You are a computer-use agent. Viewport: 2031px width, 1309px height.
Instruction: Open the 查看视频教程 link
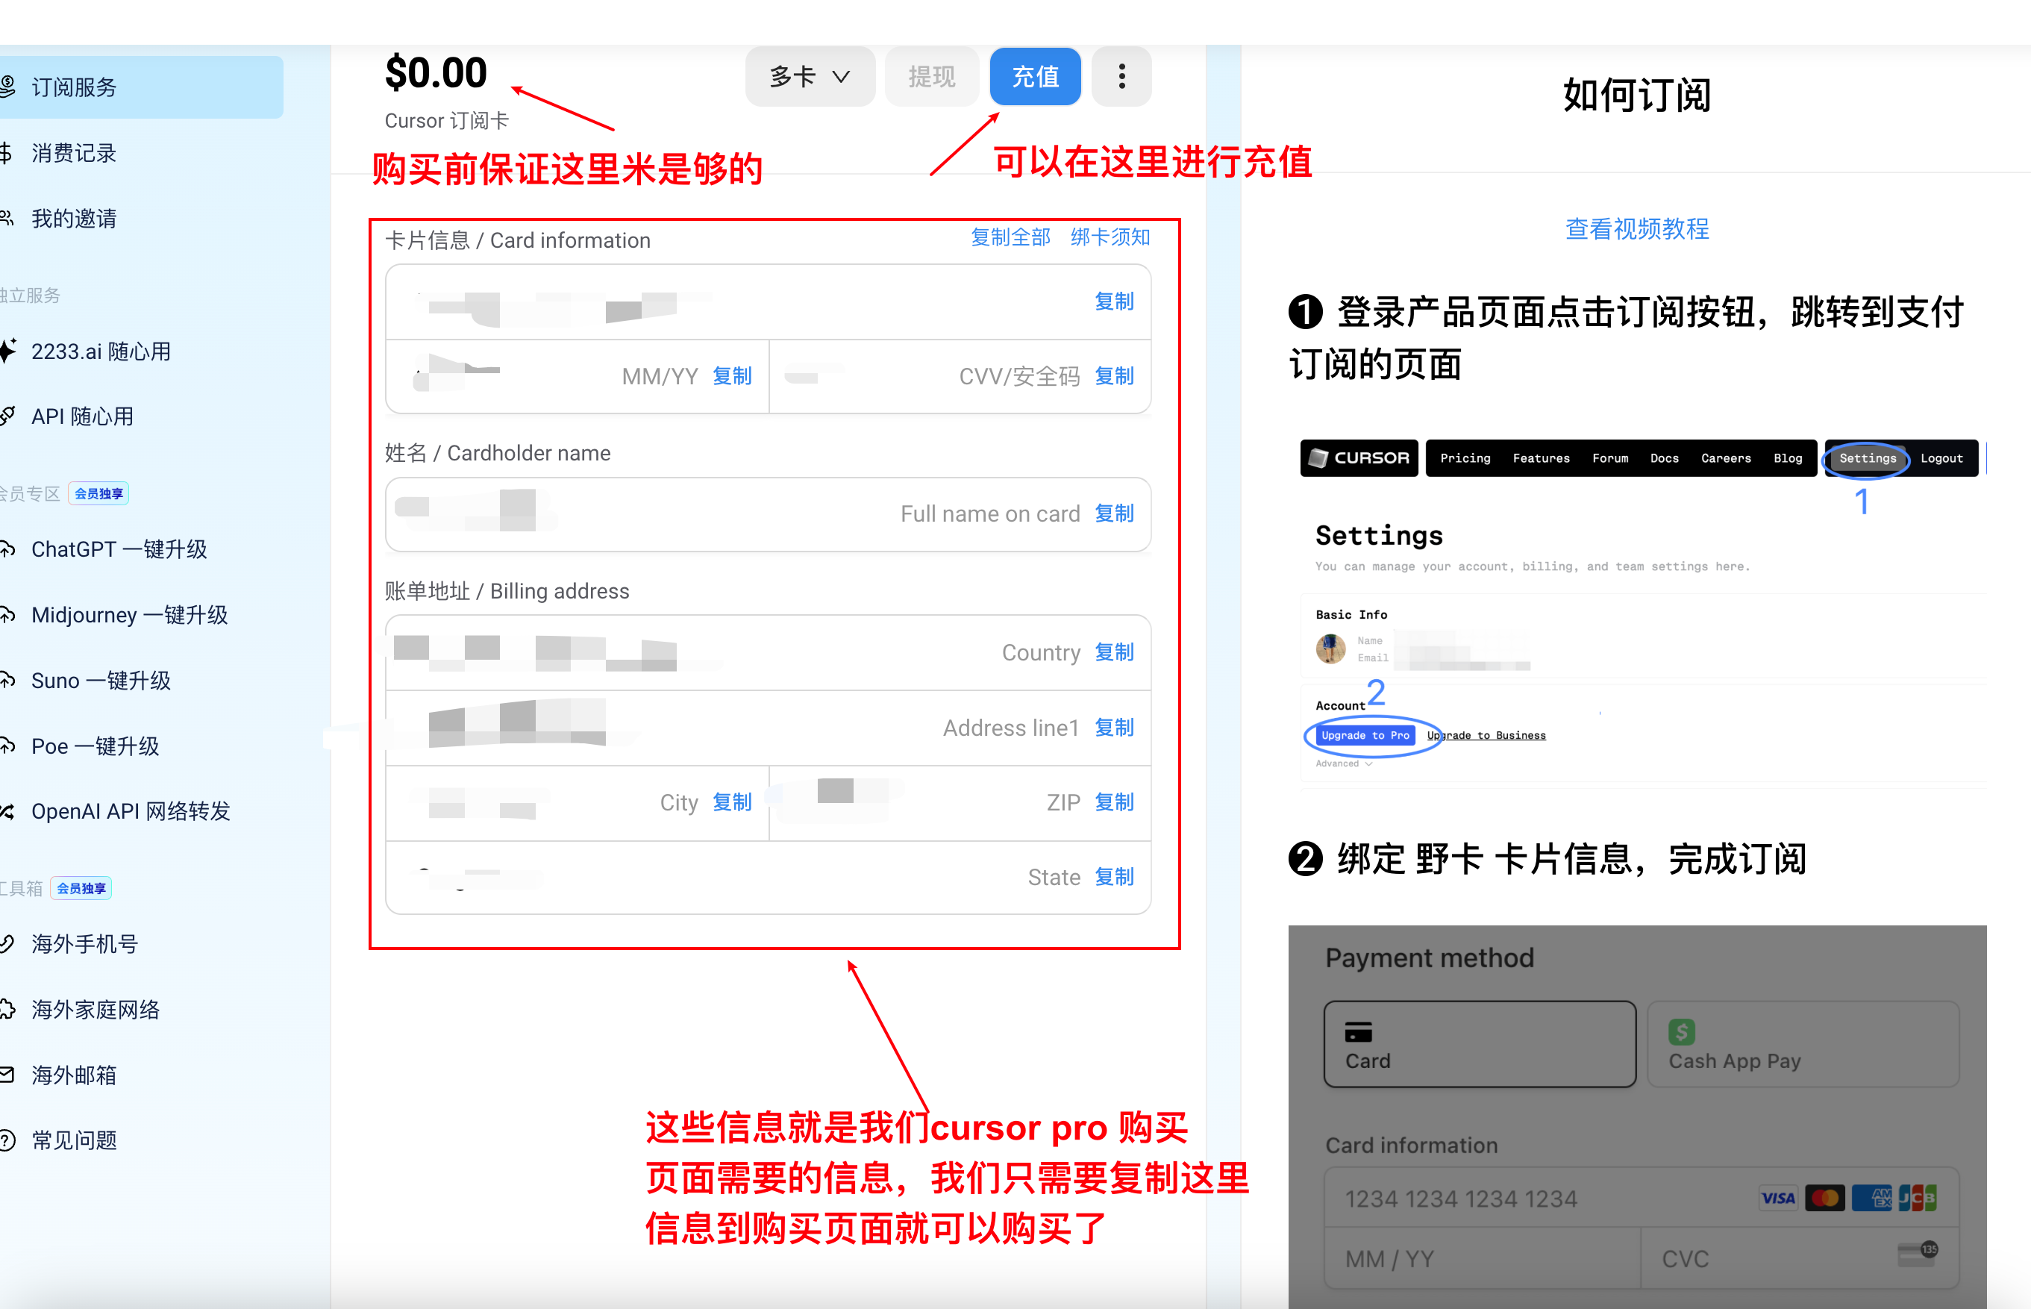pos(1636,228)
